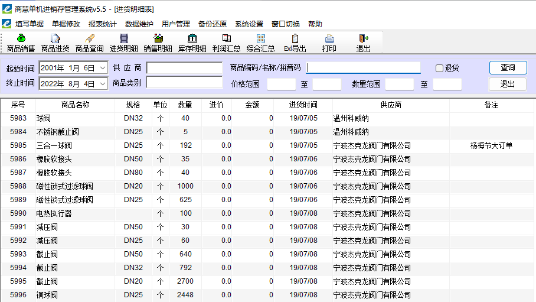Select row 5986 橡胶软接头
The width and height of the screenshot is (536, 302).
tap(267, 159)
